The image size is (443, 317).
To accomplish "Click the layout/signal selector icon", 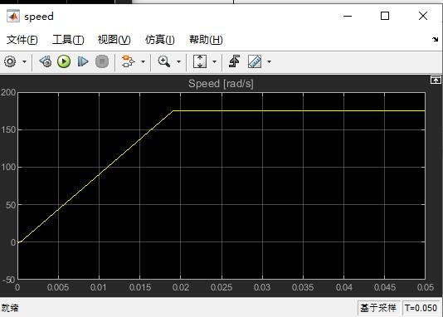I will click(x=129, y=61).
